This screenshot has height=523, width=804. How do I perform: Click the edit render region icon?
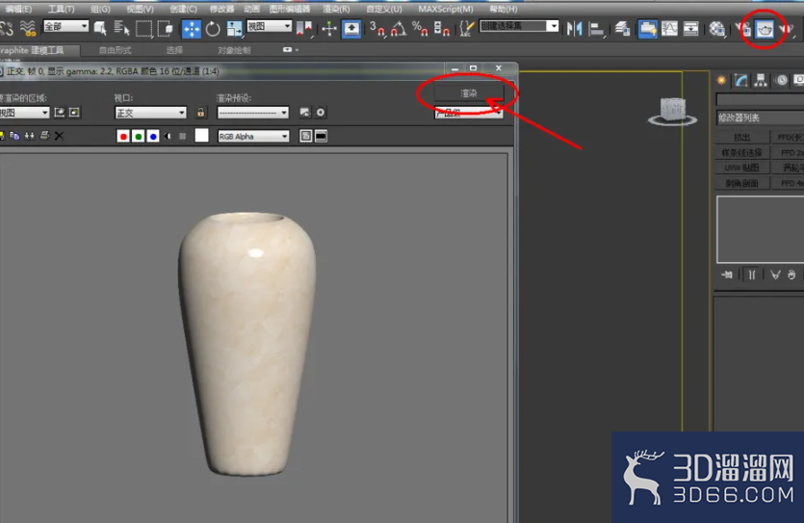point(60,113)
